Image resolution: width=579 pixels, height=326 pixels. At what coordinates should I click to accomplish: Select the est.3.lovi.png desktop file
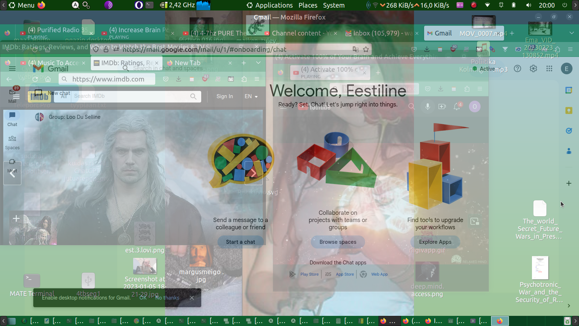[x=145, y=238]
